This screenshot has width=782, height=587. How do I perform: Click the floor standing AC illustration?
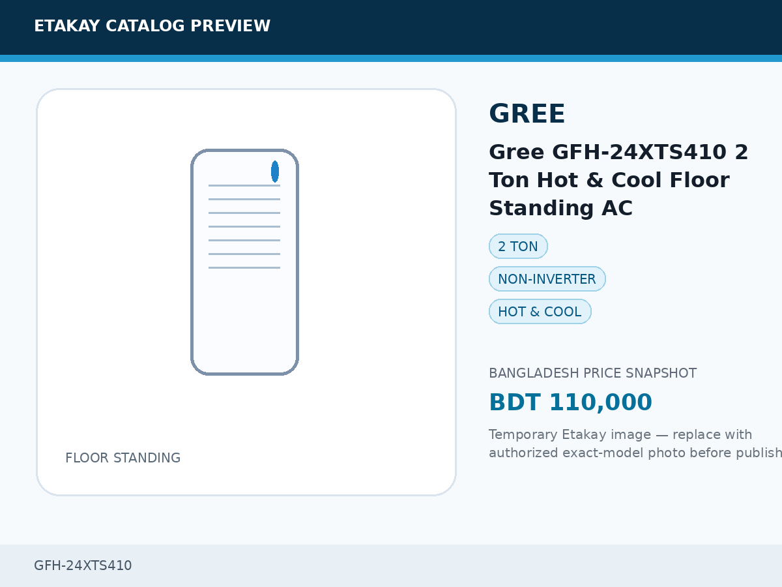(244, 262)
